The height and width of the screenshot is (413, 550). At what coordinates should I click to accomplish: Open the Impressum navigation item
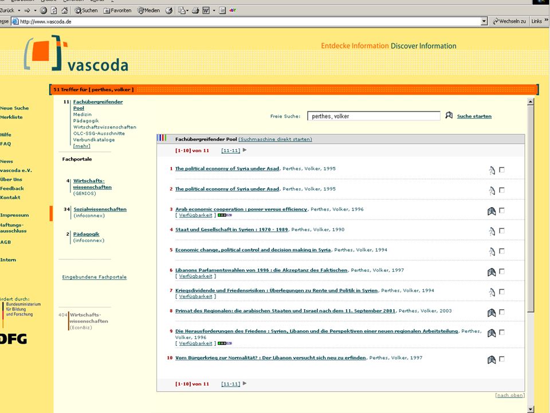(x=14, y=215)
